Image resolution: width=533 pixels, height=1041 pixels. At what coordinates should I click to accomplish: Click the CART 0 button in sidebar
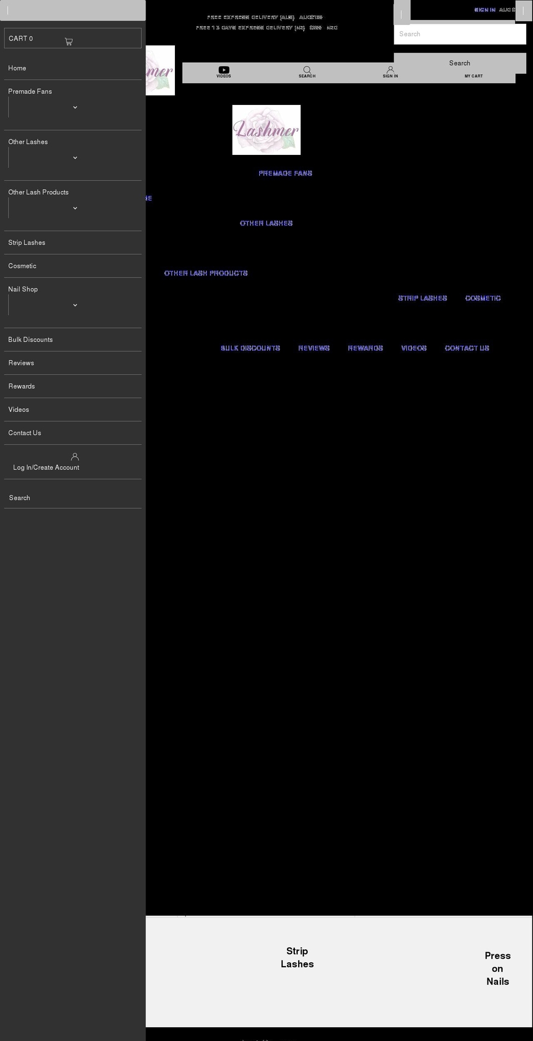[x=73, y=38]
